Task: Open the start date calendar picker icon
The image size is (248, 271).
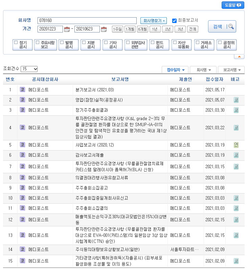Action: [x=67, y=29]
